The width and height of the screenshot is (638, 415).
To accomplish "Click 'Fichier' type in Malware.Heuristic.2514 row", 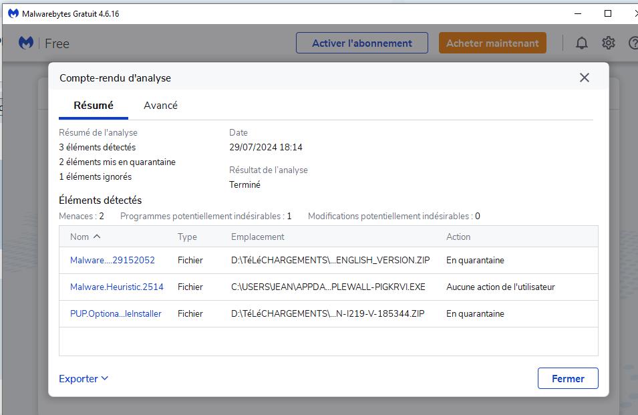I will [190, 287].
